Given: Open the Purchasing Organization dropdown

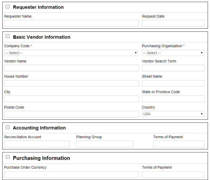Looking at the screenshot, I should (173, 53).
